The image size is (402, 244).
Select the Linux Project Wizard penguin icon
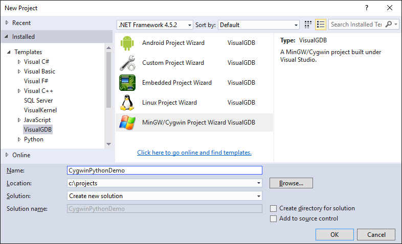(127, 103)
